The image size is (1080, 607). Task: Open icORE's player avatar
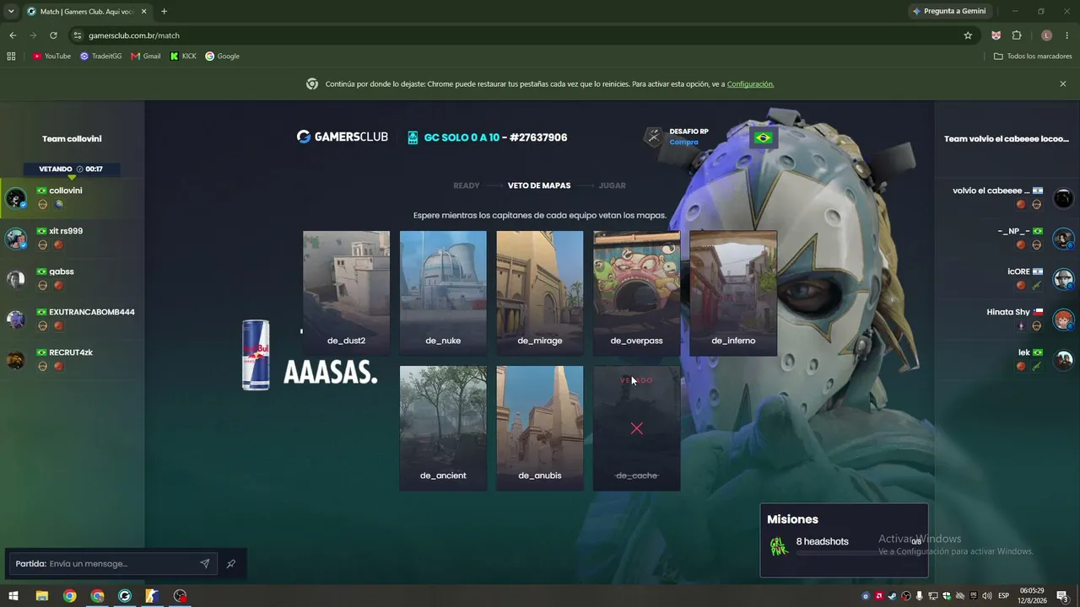pyautogui.click(x=1063, y=279)
